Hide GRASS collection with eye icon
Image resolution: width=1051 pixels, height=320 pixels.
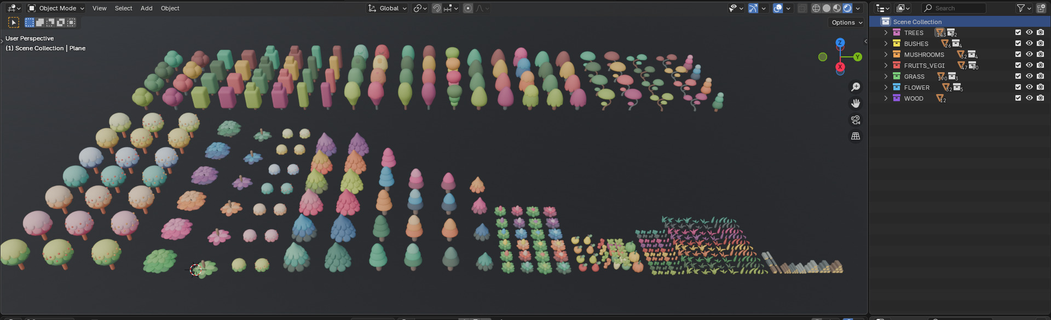pos(1029,77)
